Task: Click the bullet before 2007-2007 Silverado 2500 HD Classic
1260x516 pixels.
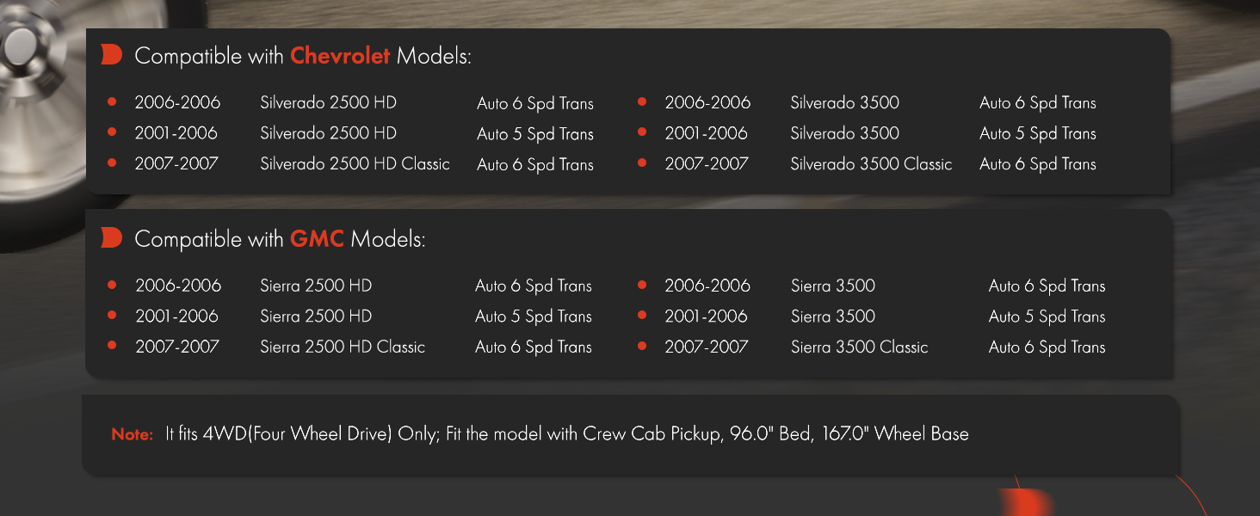Action: point(112,163)
